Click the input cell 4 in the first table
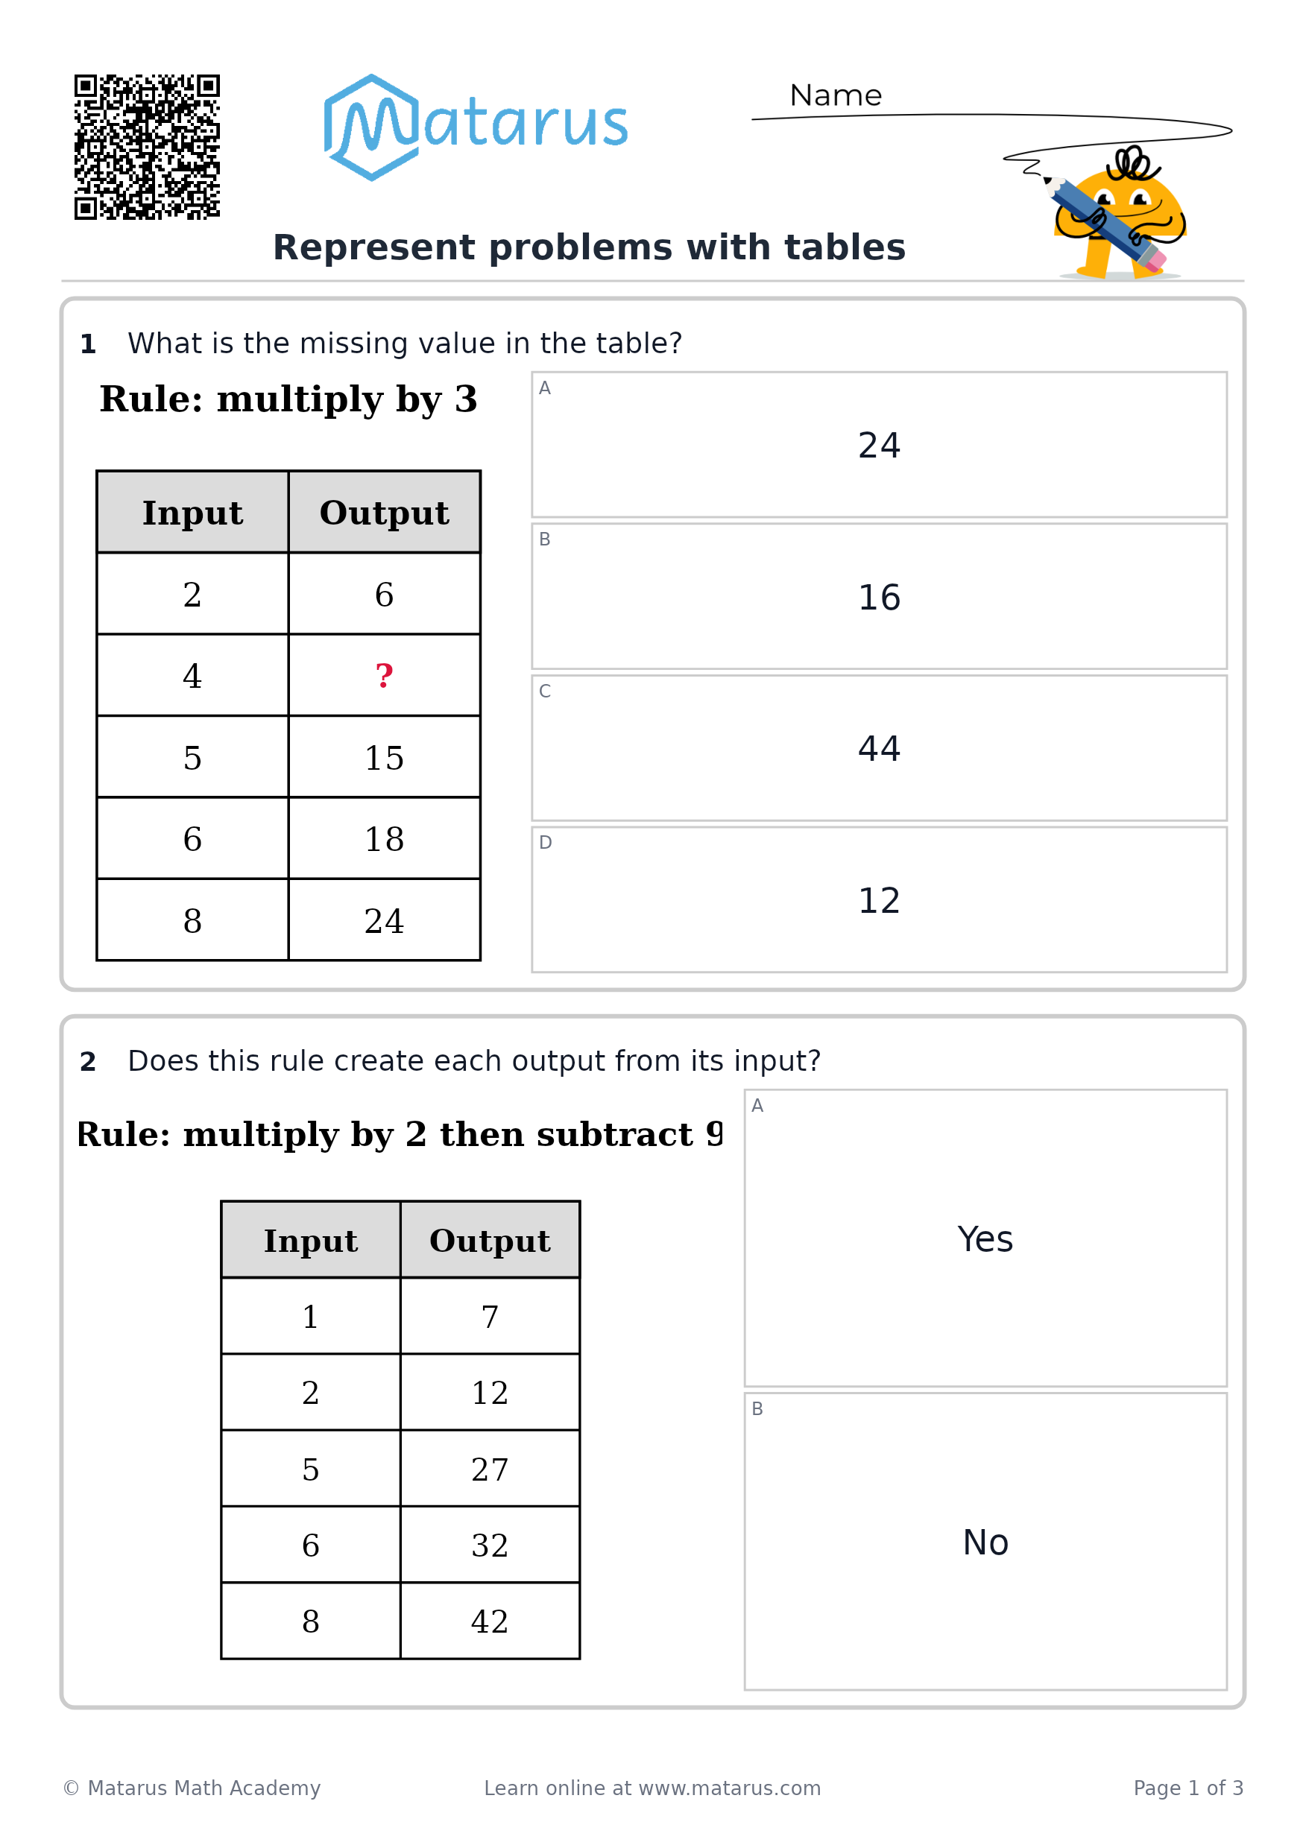This screenshot has height=1848, width=1306. (x=192, y=675)
